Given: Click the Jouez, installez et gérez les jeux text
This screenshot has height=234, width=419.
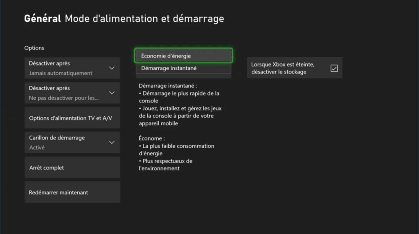Looking at the screenshot, I should [x=180, y=116].
